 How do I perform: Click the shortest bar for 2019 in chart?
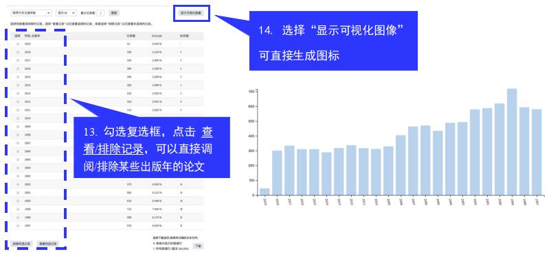pos(265,192)
